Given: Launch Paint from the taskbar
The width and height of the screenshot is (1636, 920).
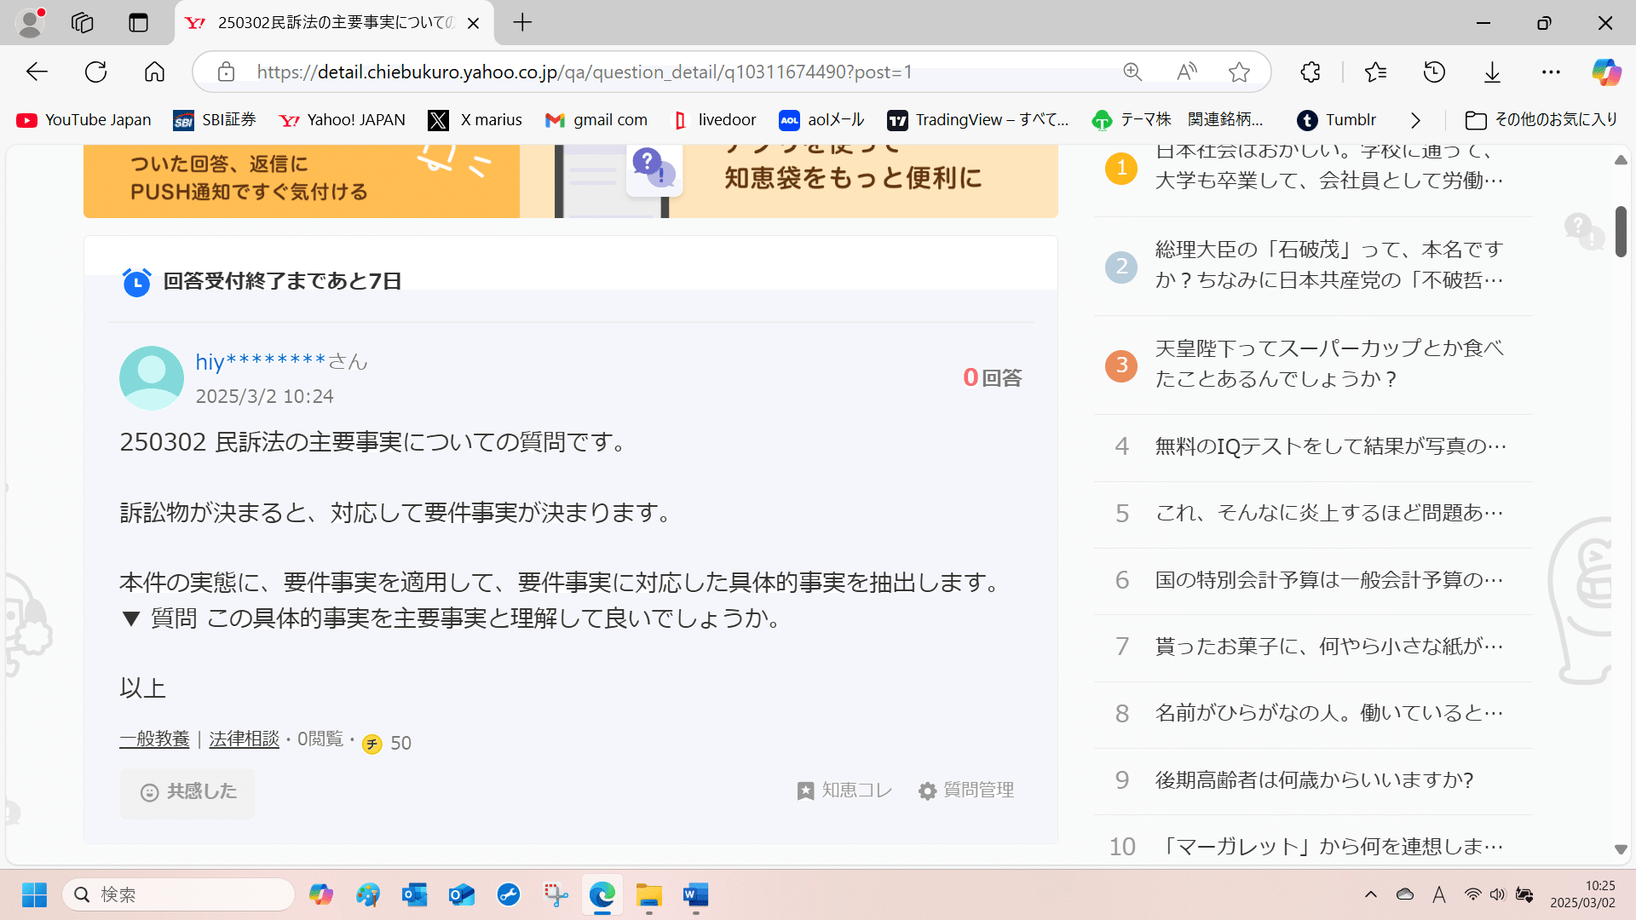Looking at the screenshot, I should tap(368, 895).
